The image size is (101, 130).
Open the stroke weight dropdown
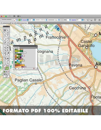(x=34, y=20)
